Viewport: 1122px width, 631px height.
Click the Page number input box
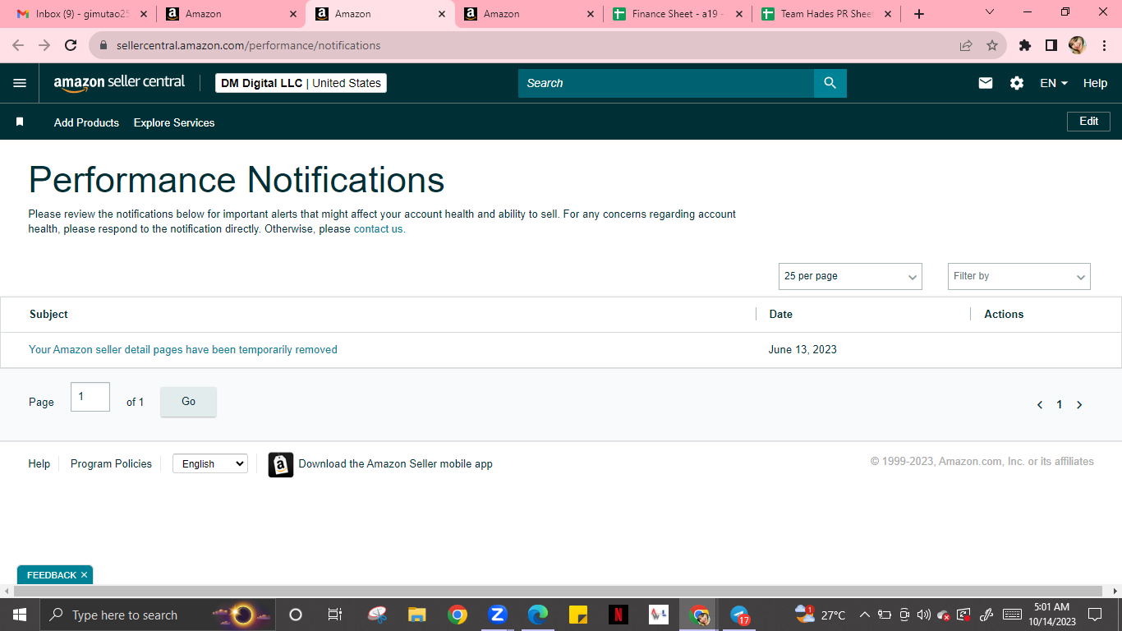[90, 397]
